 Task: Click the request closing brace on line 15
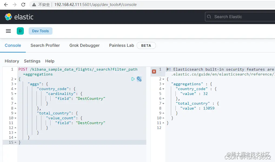point(20,142)
